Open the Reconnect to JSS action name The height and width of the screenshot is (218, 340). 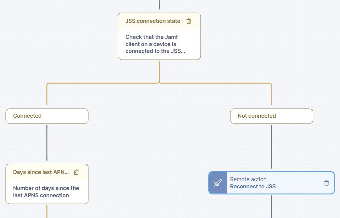click(253, 187)
